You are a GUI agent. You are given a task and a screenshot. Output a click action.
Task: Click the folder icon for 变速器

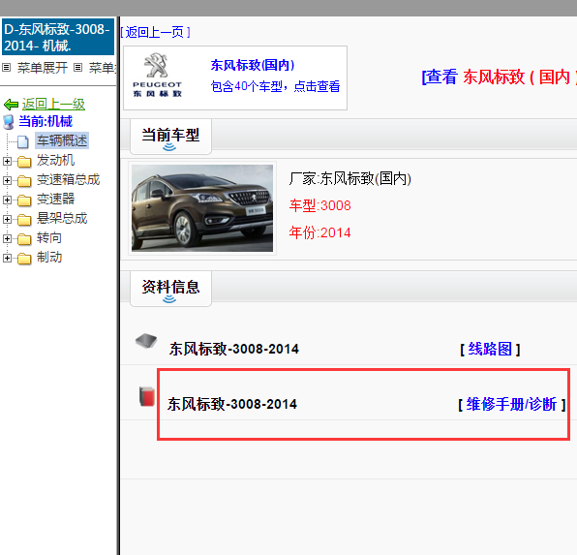(x=24, y=200)
